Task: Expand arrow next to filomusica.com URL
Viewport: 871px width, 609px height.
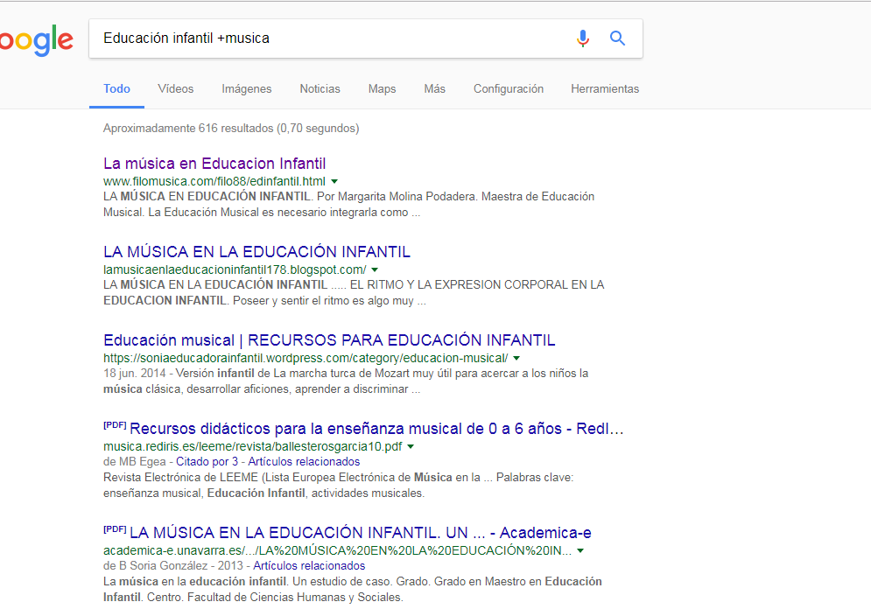Action: (334, 181)
